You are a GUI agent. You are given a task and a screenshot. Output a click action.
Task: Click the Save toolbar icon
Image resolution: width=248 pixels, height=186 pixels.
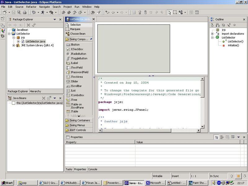[13, 12]
